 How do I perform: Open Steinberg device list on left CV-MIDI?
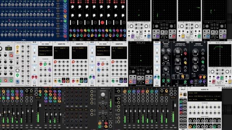tap(45, 51)
